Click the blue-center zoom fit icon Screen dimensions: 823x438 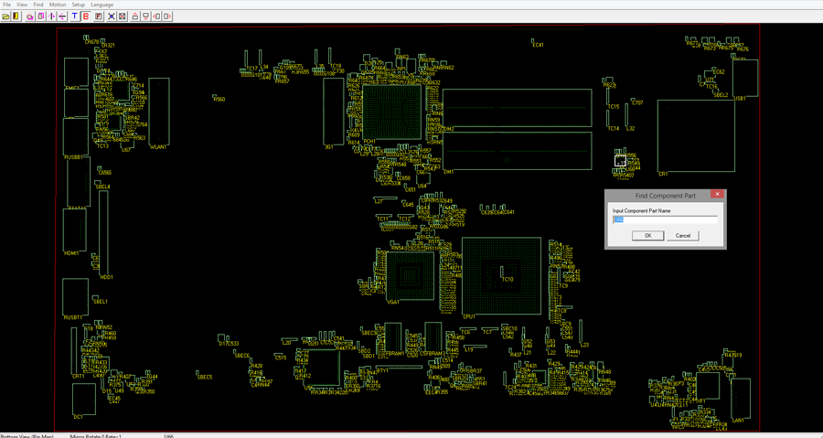pos(112,16)
